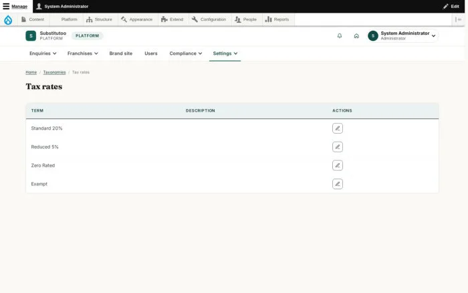The width and height of the screenshot is (468, 293).
Task: Click the Drupal drop logo icon
Action: pyautogui.click(x=8, y=19)
